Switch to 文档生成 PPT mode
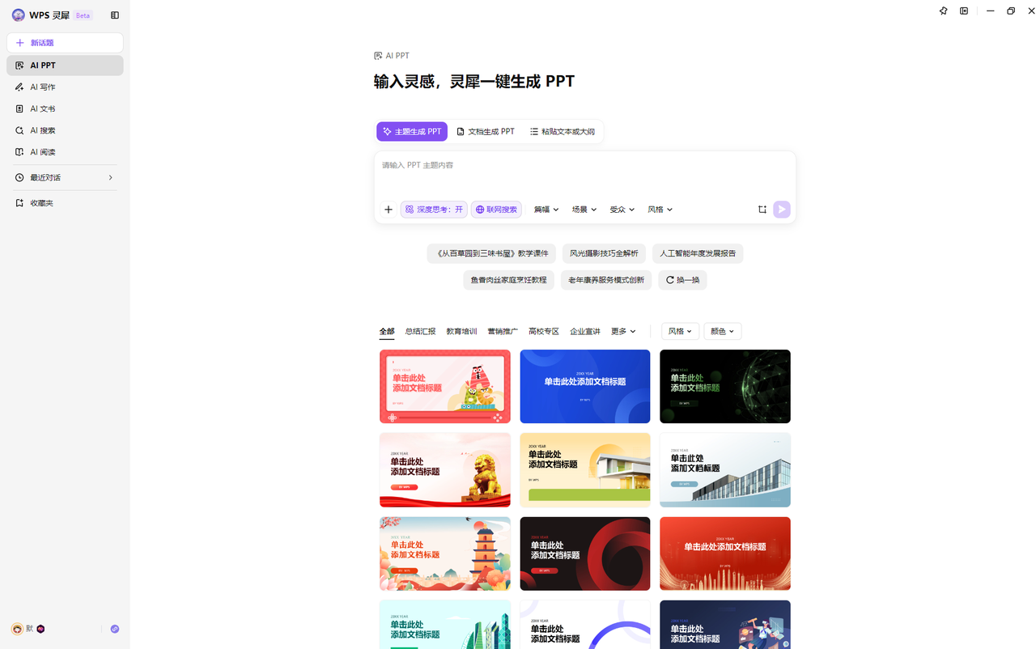Screen dimensions: 1036x649 point(486,131)
